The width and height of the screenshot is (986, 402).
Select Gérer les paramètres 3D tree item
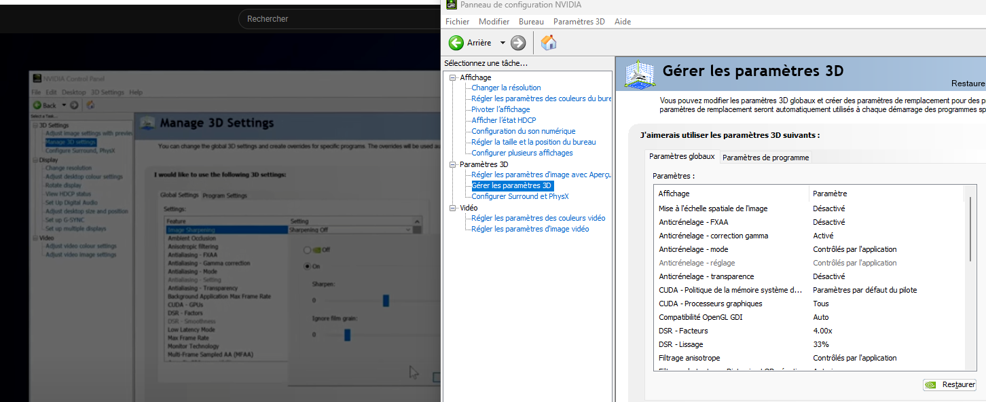pyautogui.click(x=512, y=185)
